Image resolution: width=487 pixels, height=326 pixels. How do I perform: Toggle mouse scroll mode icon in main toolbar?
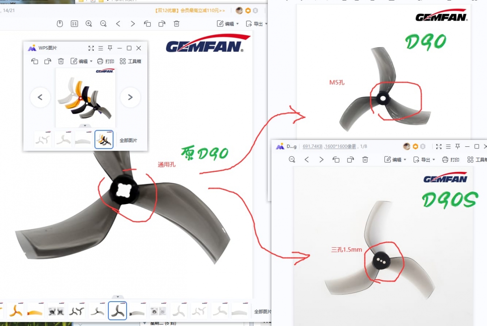point(60,24)
